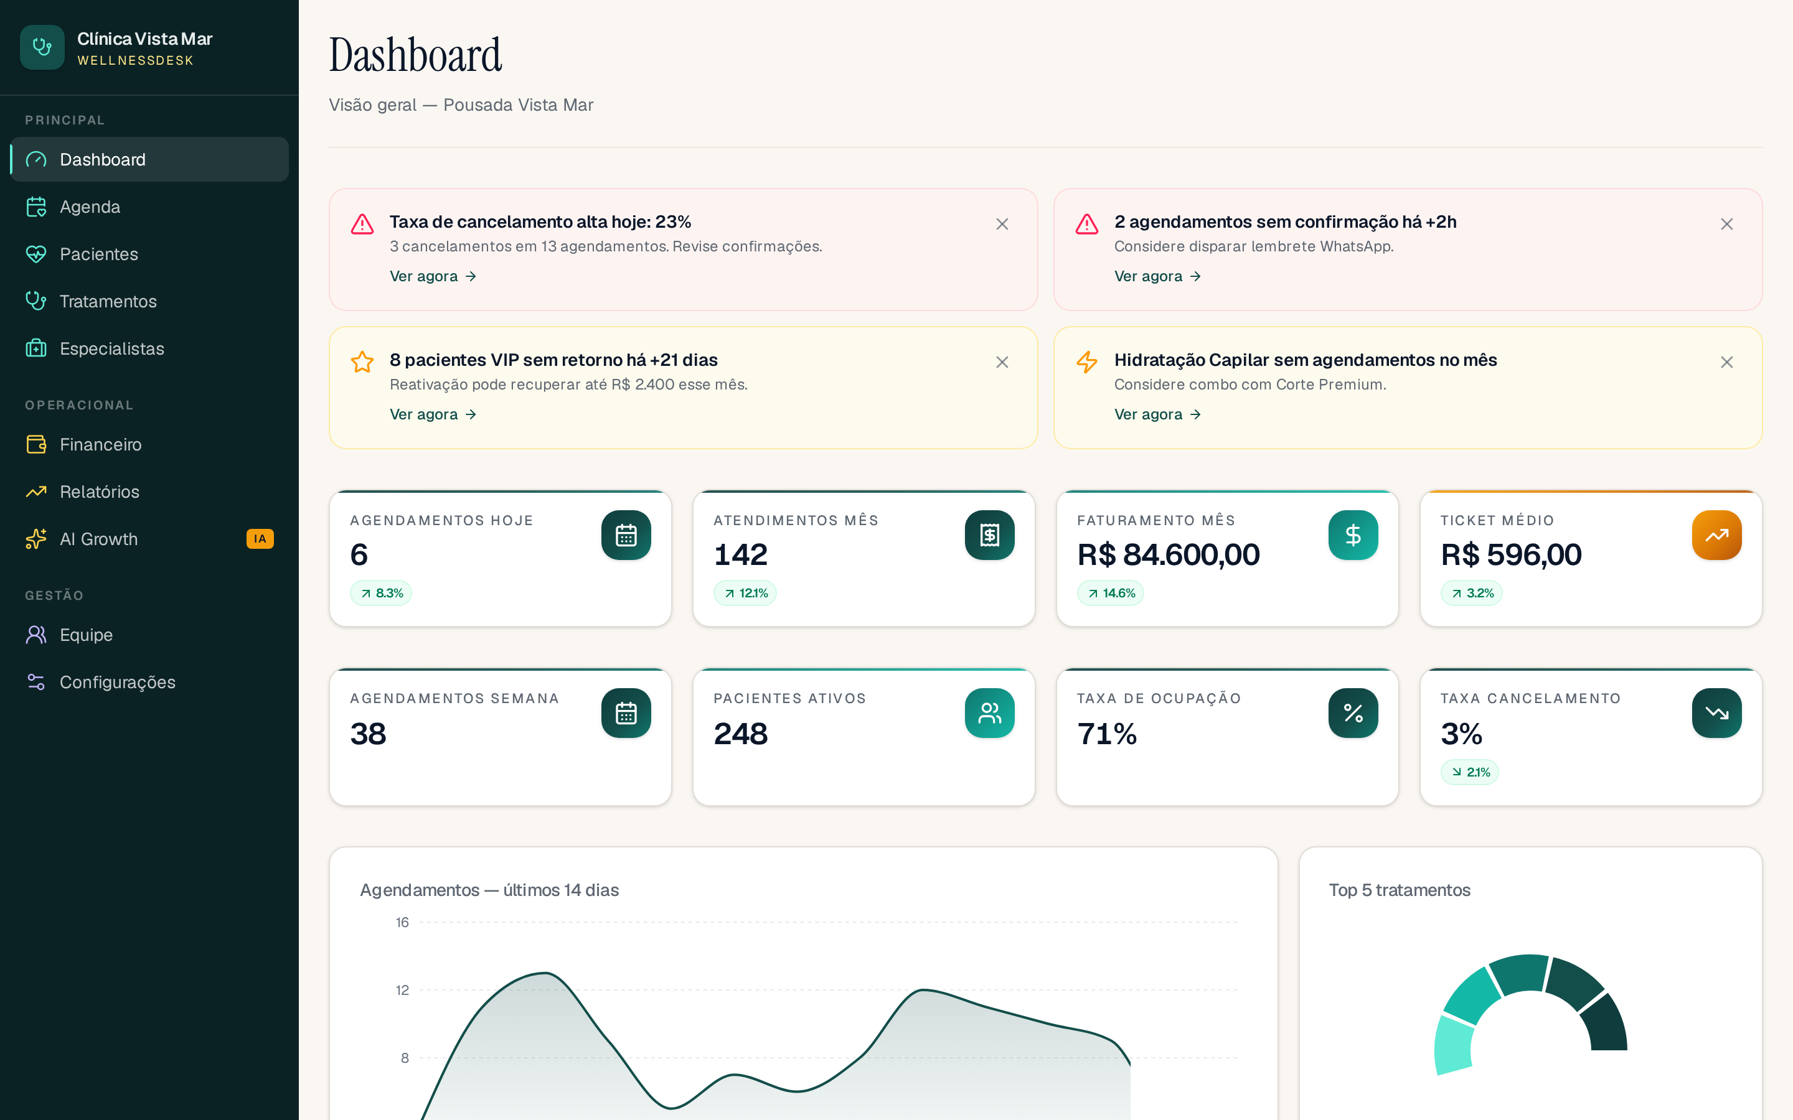Click receipt icon on Atendimentos Mês card
1793x1120 pixels.
(x=990, y=535)
